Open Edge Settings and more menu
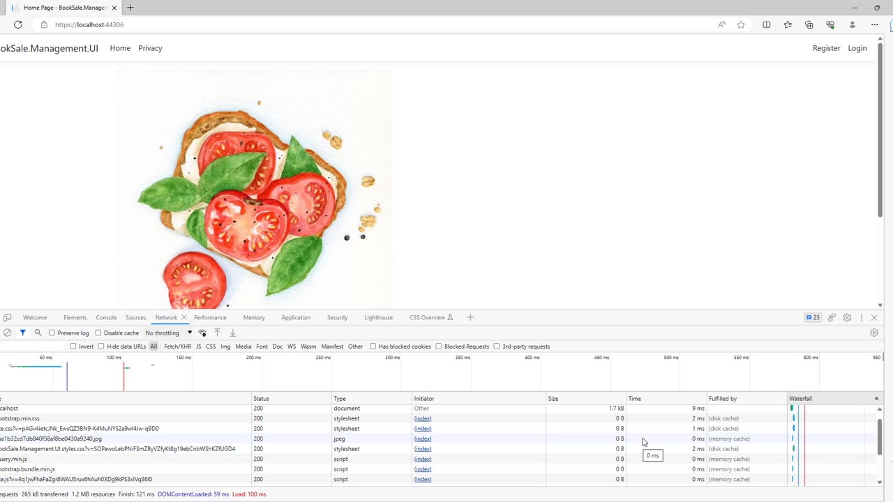893x502 pixels. point(874,24)
